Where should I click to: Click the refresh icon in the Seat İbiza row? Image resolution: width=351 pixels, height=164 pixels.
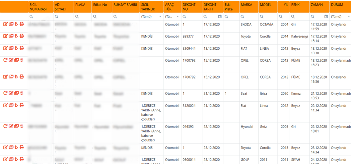(5, 93)
